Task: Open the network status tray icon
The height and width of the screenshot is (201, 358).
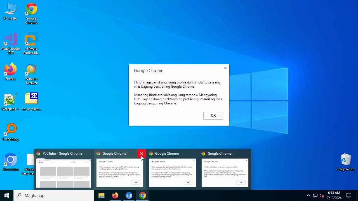Action: click(315, 195)
